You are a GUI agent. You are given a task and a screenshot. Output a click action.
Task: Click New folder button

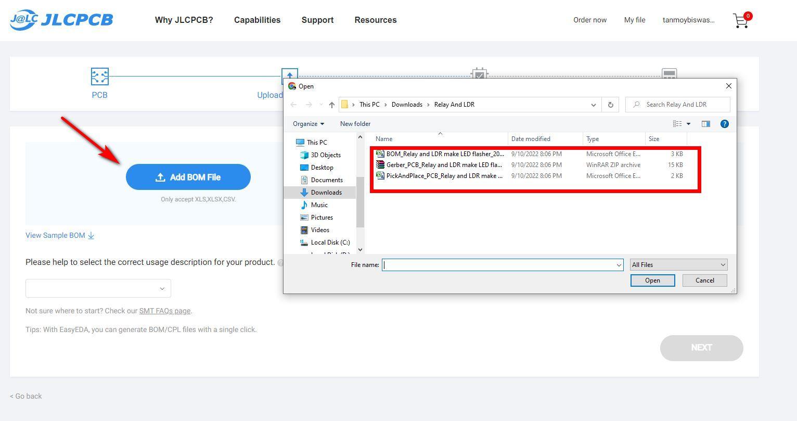(355, 124)
